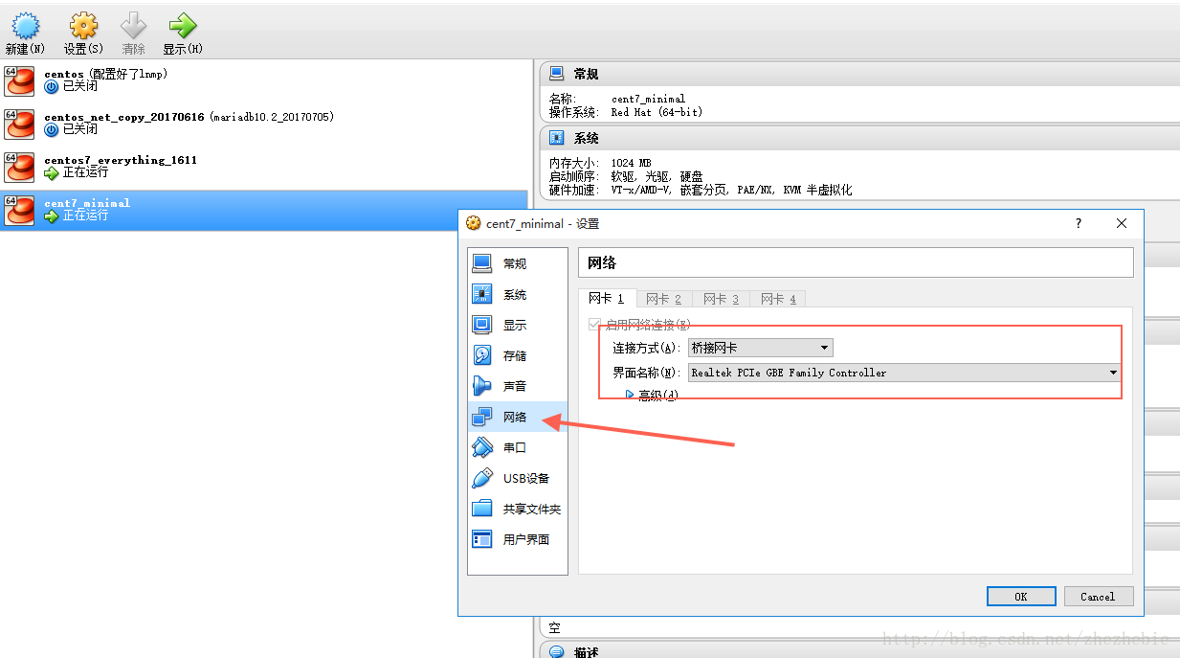Click the USB设备 icon in sidebar

pos(482,478)
